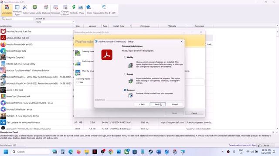Screen dimensions: 279x156
Task: Open the taskbar clock and date
Action: coord(266,152)
